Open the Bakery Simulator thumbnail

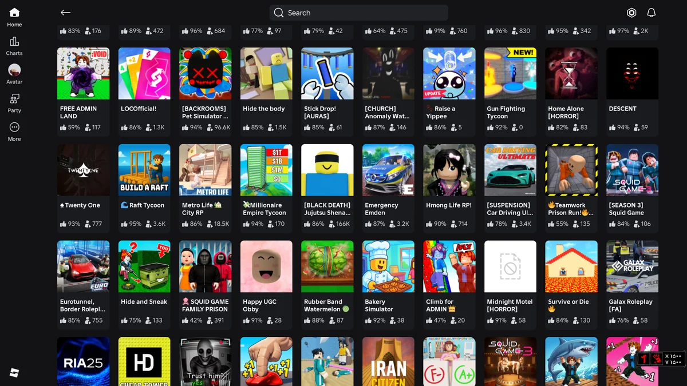tap(389, 266)
